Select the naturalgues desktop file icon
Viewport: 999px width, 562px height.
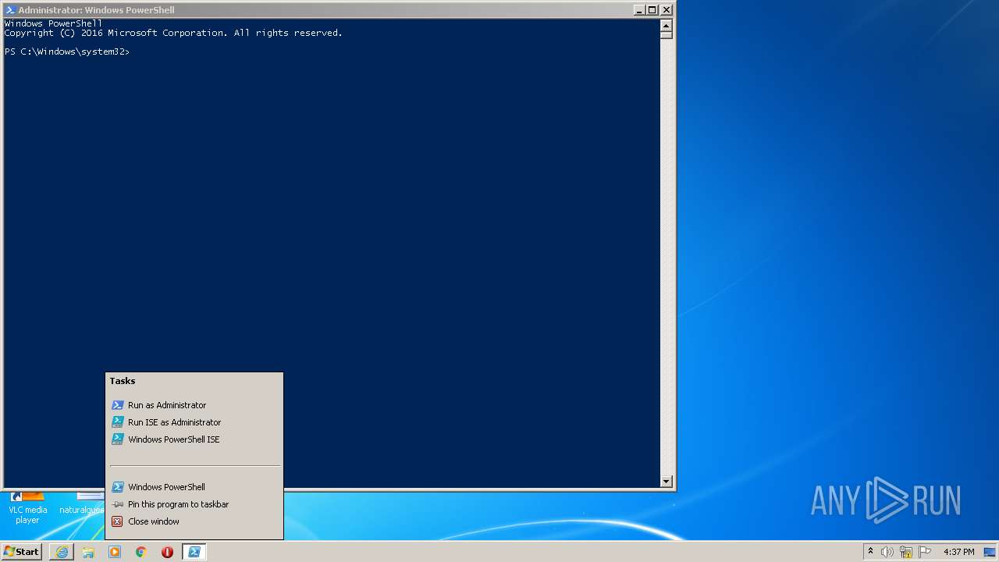coord(82,503)
